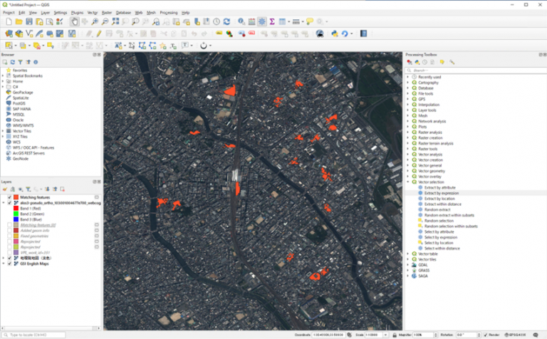Filter the Browser panel with funnel icon
547x339 pixels.
point(20,62)
